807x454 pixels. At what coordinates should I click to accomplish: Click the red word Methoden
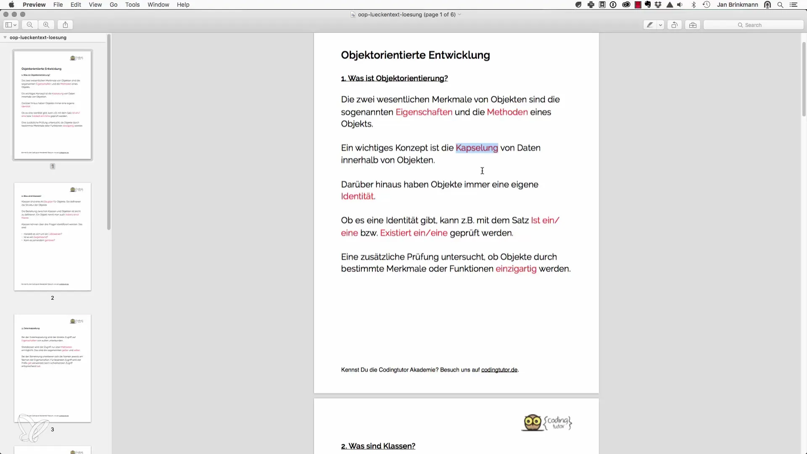(x=507, y=112)
